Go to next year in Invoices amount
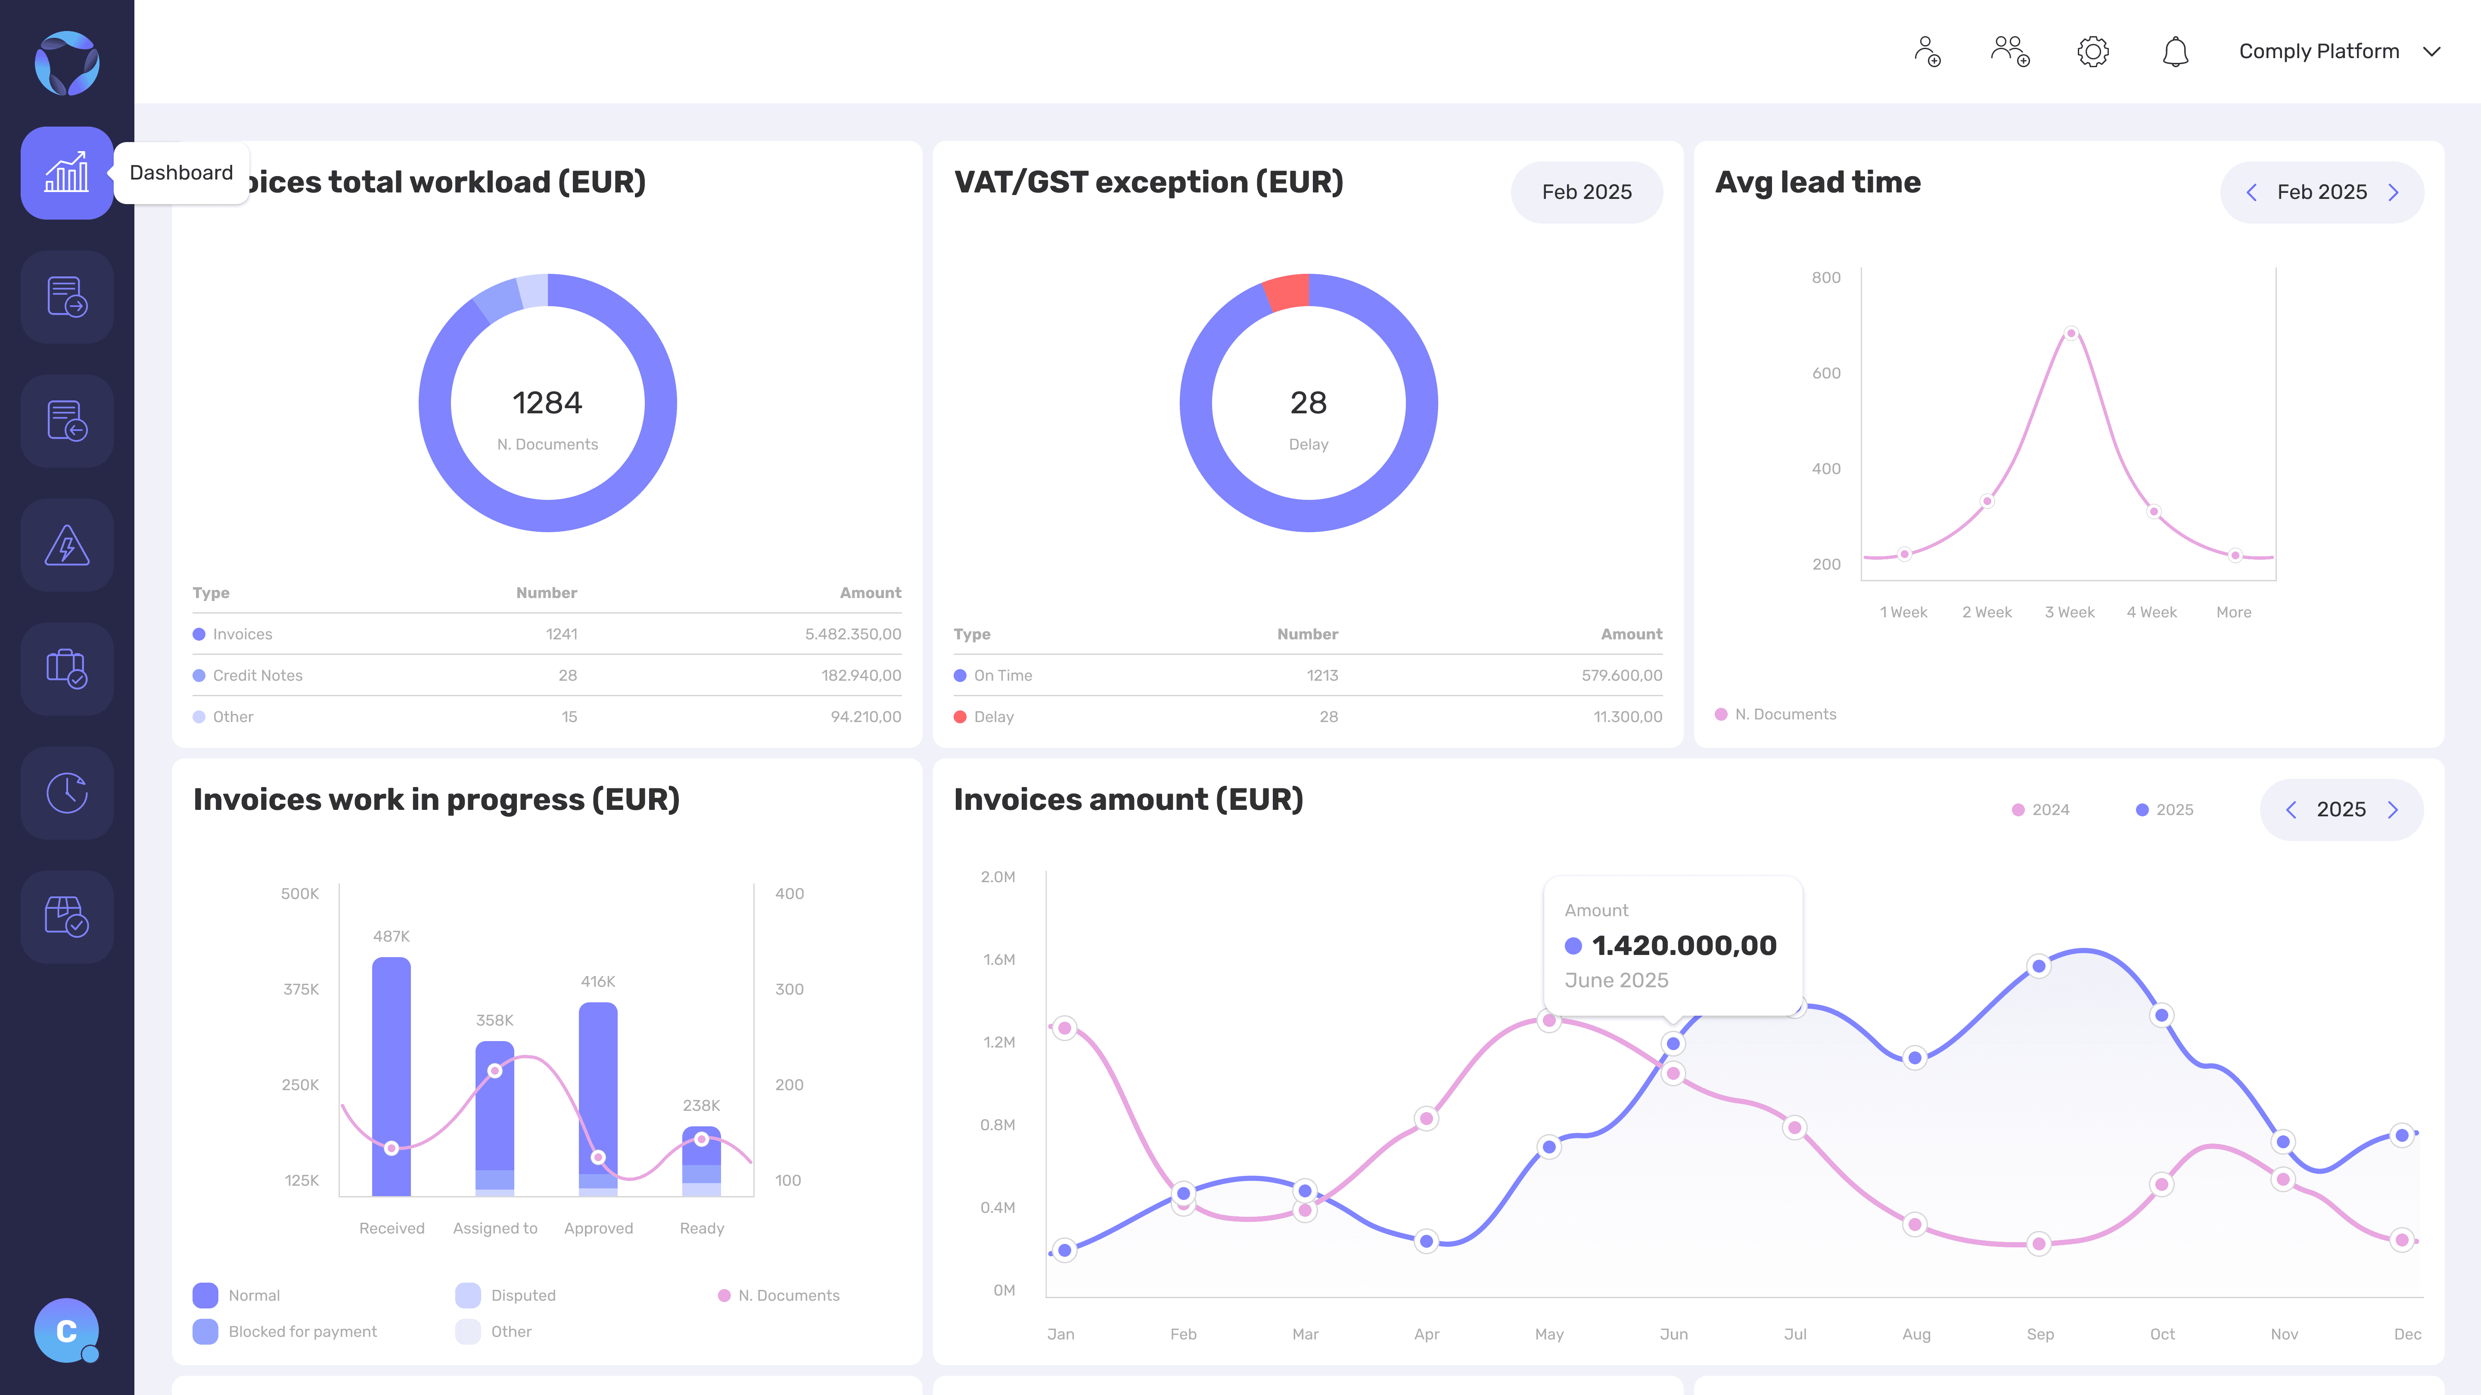The image size is (2481, 1395). [x=2394, y=809]
